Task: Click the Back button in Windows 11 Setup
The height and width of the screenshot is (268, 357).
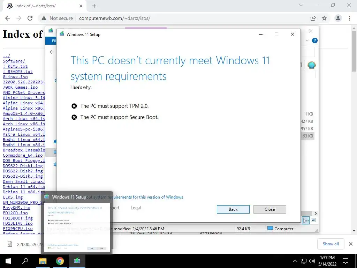Action: (x=233, y=209)
